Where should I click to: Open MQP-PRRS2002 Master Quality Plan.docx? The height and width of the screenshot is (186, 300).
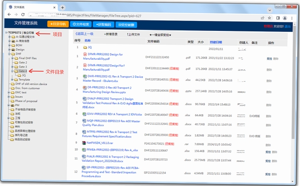pos(111,123)
